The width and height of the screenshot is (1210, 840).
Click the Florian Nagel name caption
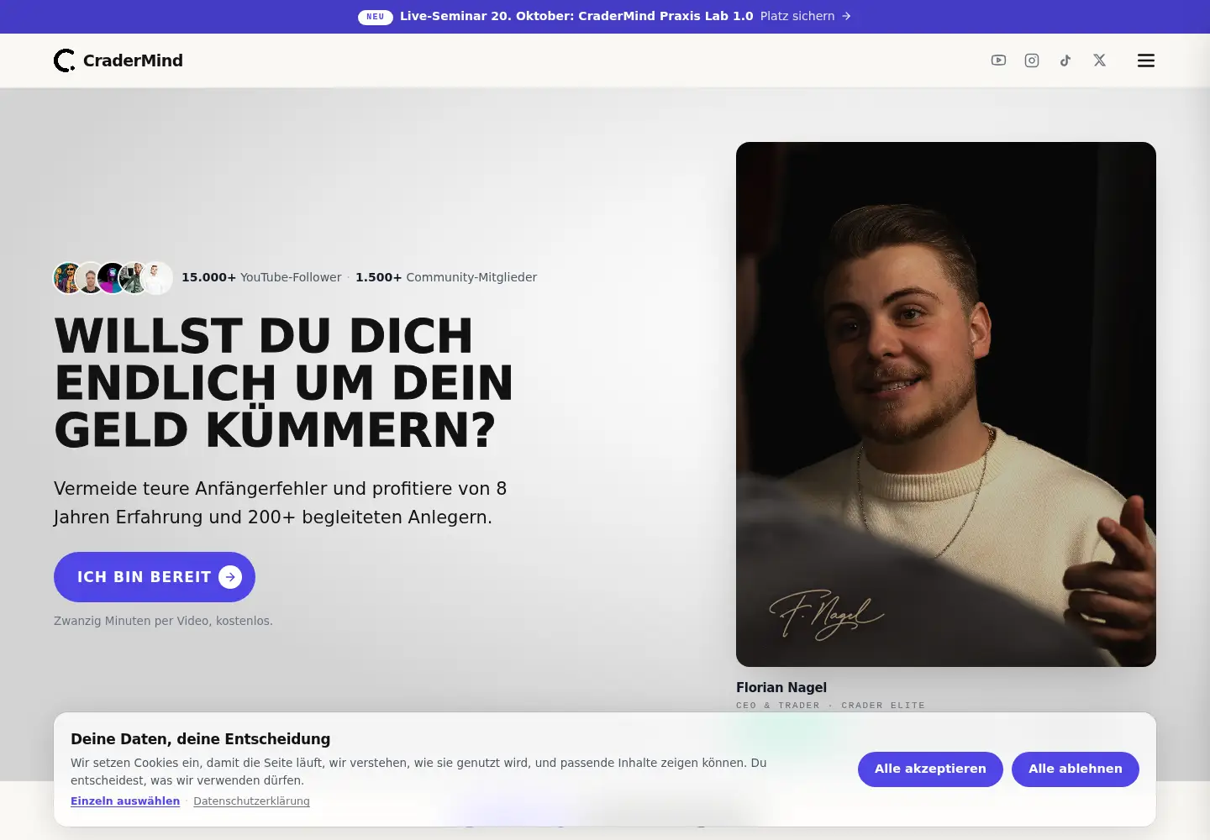coord(781,687)
